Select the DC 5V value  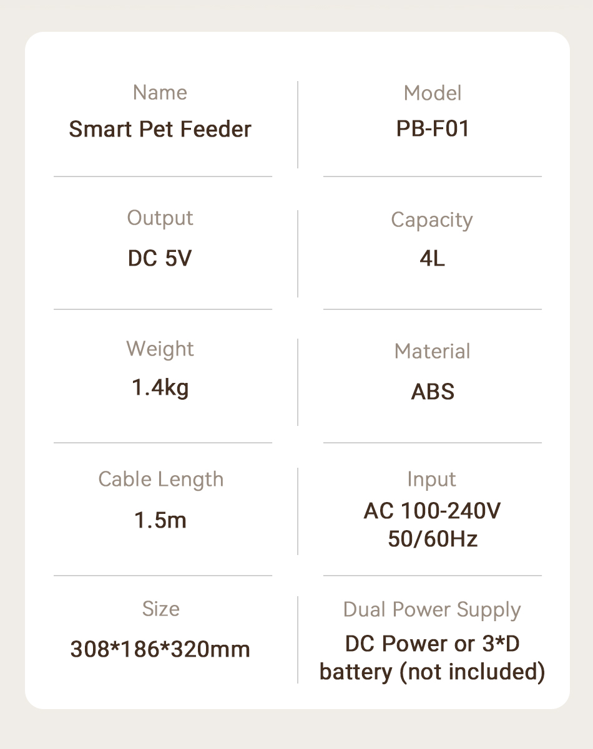tap(160, 258)
